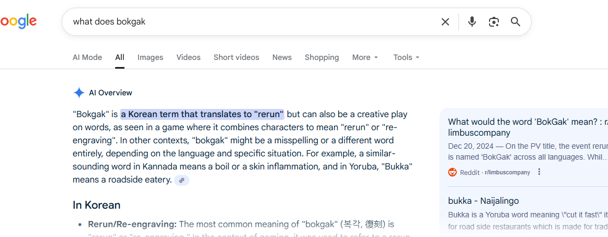Switch to AI Mode tab
608x237 pixels.
(87, 57)
